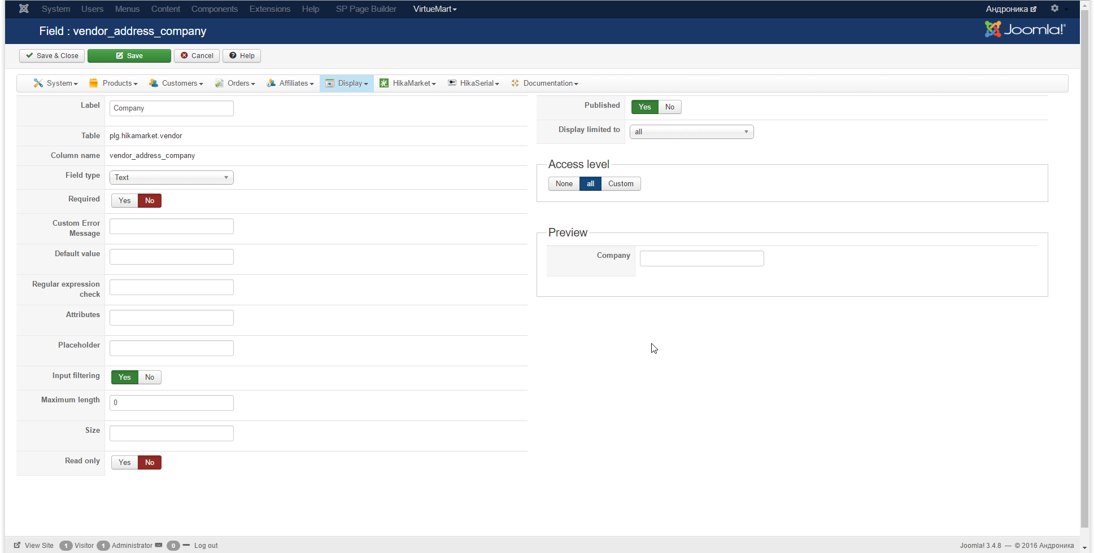Click the Display window icon
Image resolution: width=1094 pixels, height=553 pixels.
click(x=330, y=83)
